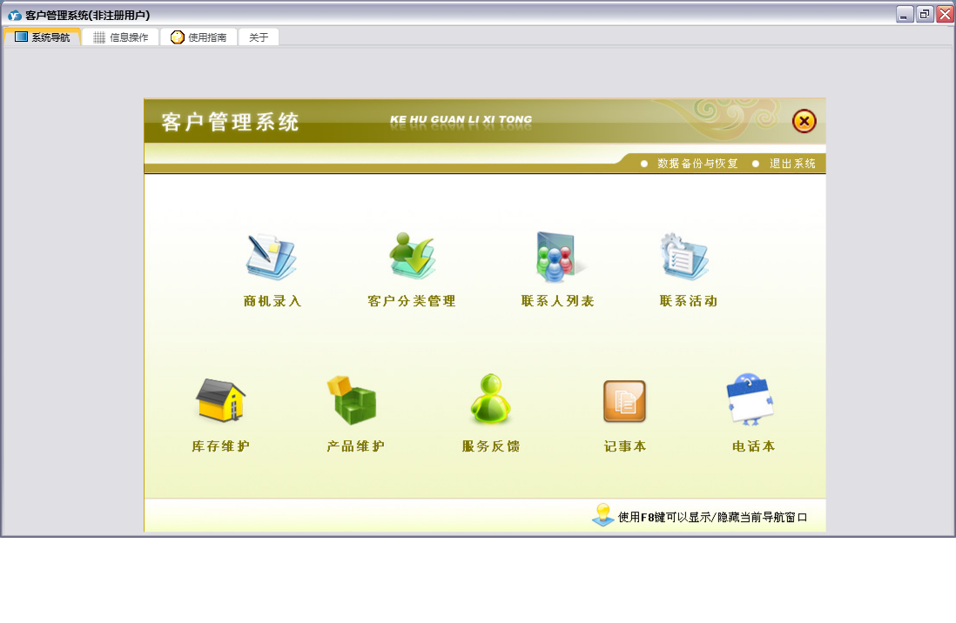Click the 数据备份与恢复 link

click(x=697, y=164)
